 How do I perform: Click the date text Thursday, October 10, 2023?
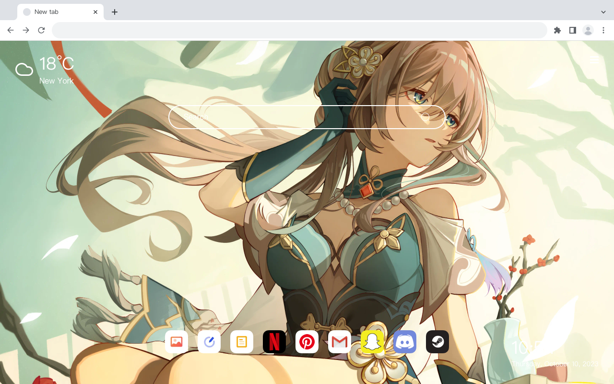(555, 364)
